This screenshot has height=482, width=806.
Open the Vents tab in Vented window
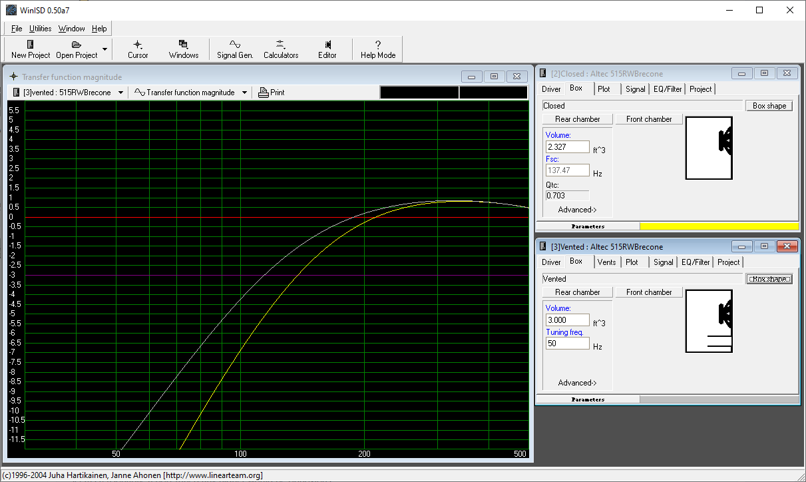(x=606, y=262)
